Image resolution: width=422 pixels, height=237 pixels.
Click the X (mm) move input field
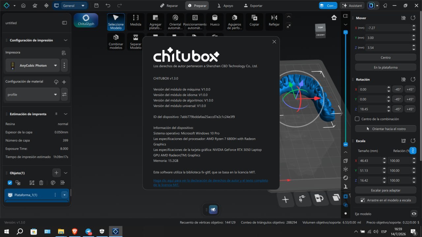point(388,28)
